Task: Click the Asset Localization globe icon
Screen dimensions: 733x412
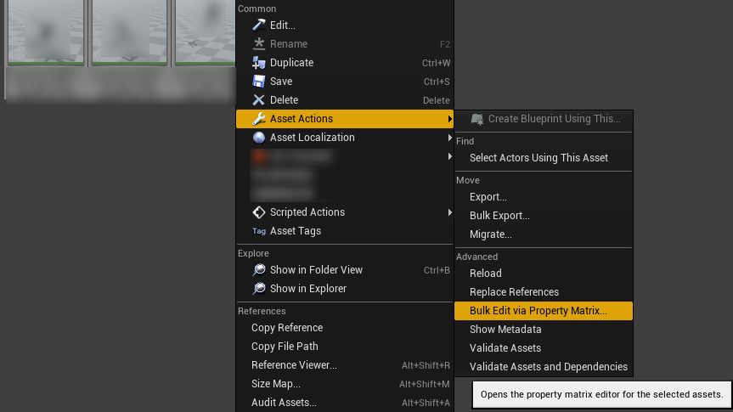Action: pos(259,138)
